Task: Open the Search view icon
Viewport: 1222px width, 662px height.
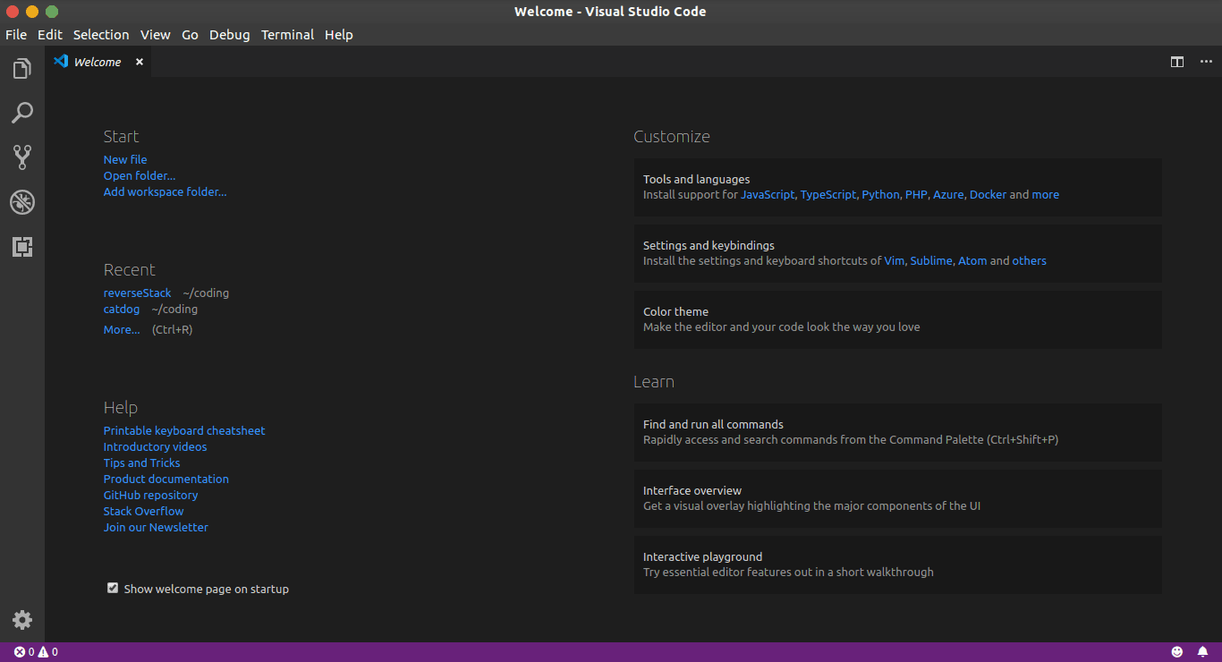Action: (22, 113)
